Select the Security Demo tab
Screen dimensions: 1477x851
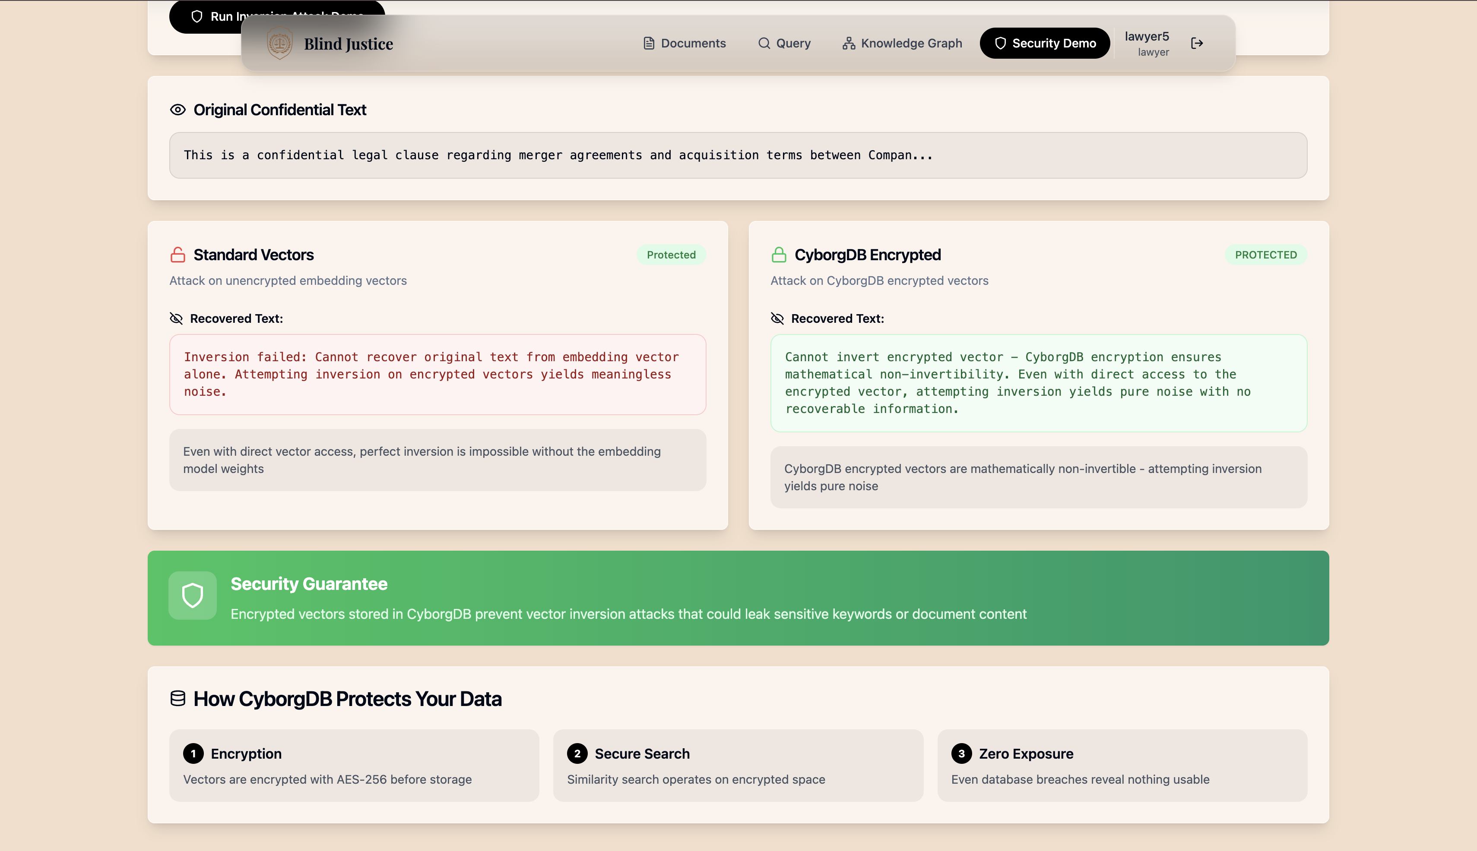1045,43
